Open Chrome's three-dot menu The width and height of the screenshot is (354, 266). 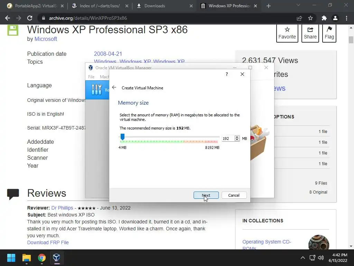click(346, 18)
